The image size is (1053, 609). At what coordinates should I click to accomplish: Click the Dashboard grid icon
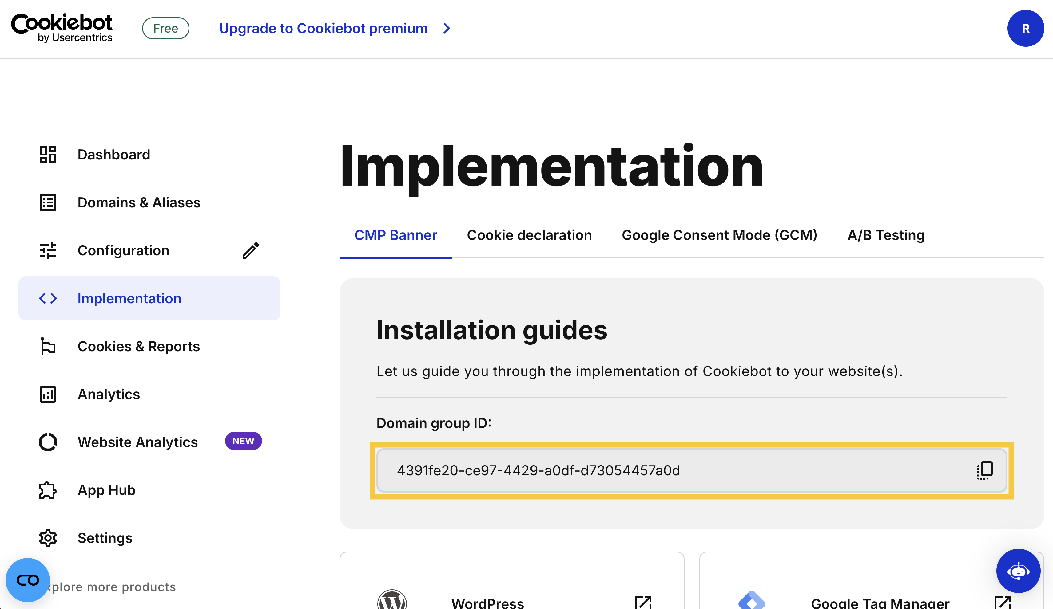(x=48, y=155)
